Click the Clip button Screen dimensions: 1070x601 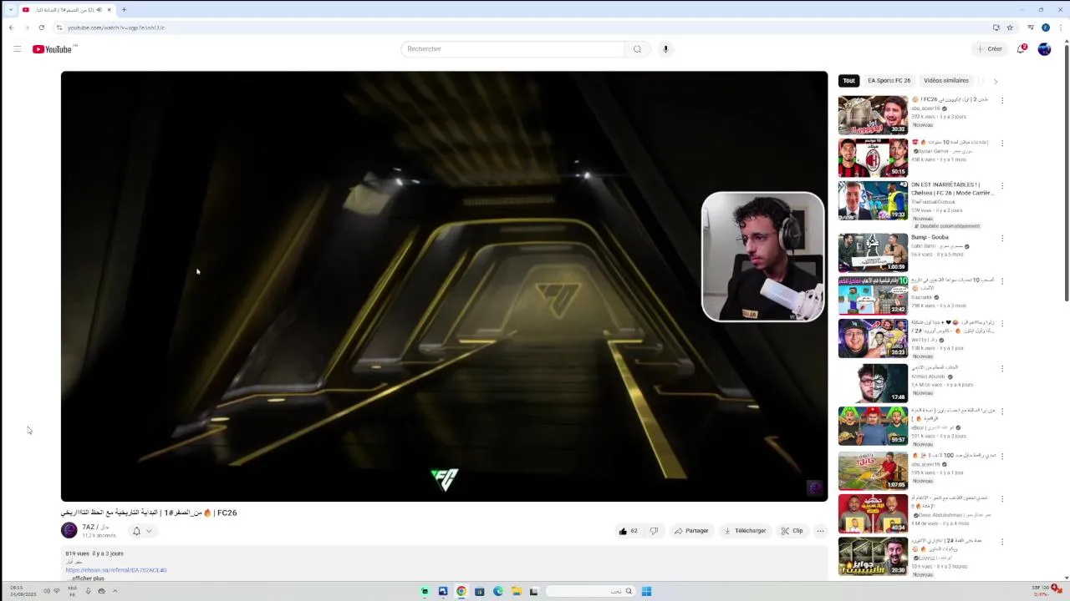[792, 531]
